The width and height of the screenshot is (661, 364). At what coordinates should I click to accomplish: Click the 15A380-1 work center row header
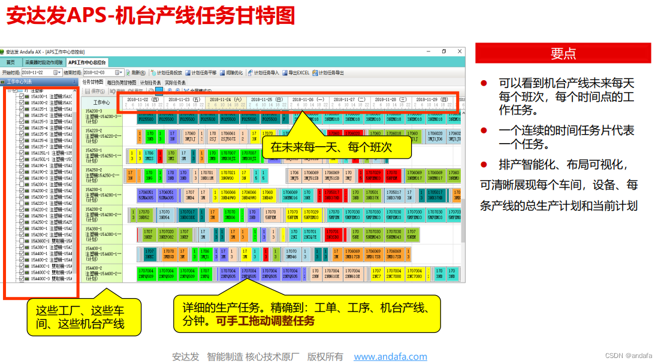102,234
